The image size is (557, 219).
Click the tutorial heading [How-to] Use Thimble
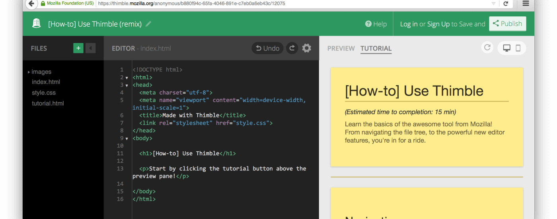[414, 91]
